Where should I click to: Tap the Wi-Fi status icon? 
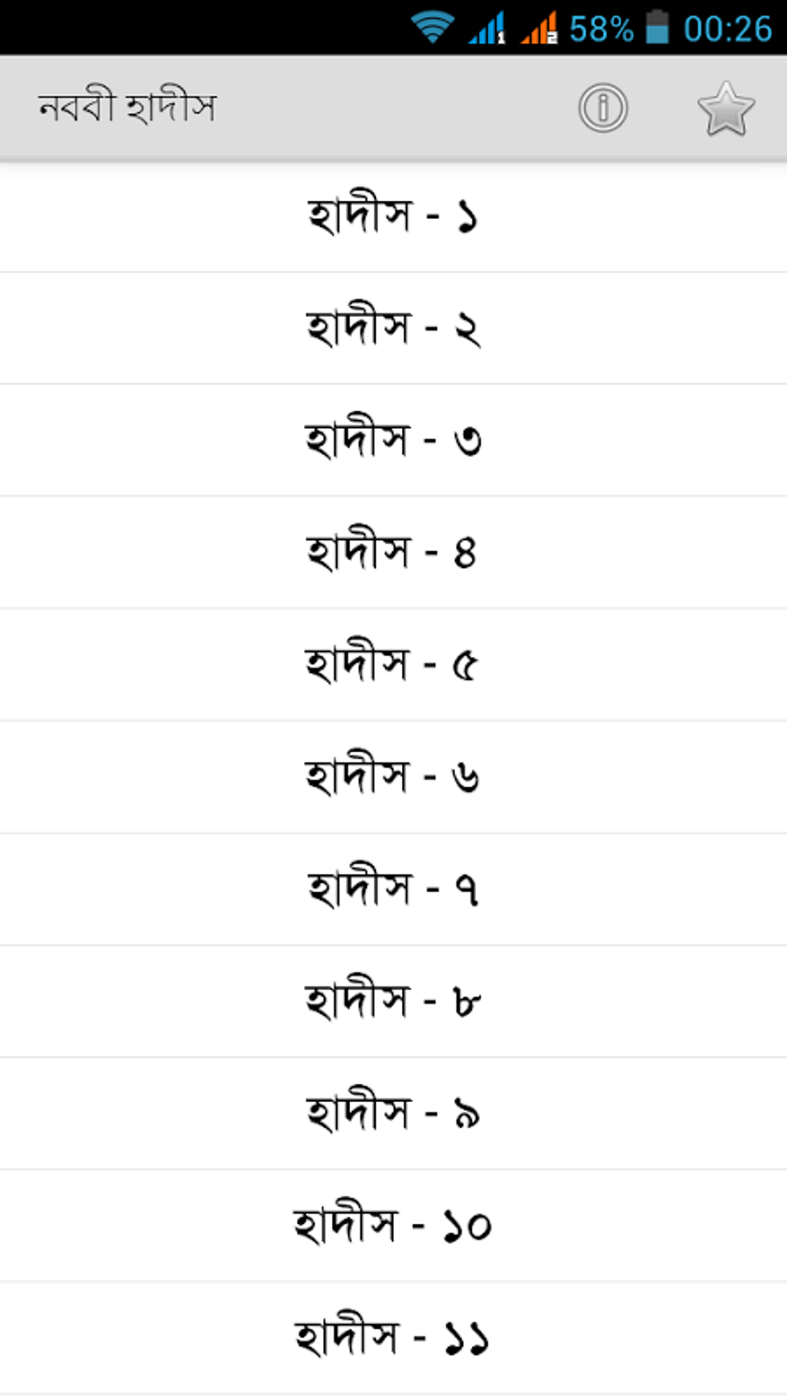pyautogui.click(x=432, y=28)
